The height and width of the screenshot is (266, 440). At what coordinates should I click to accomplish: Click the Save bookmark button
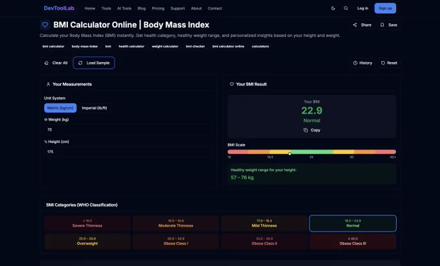(389, 25)
